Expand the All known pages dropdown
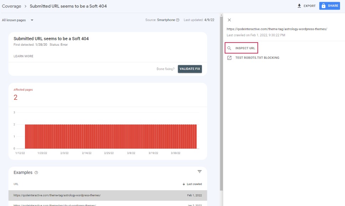 click(32, 20)
